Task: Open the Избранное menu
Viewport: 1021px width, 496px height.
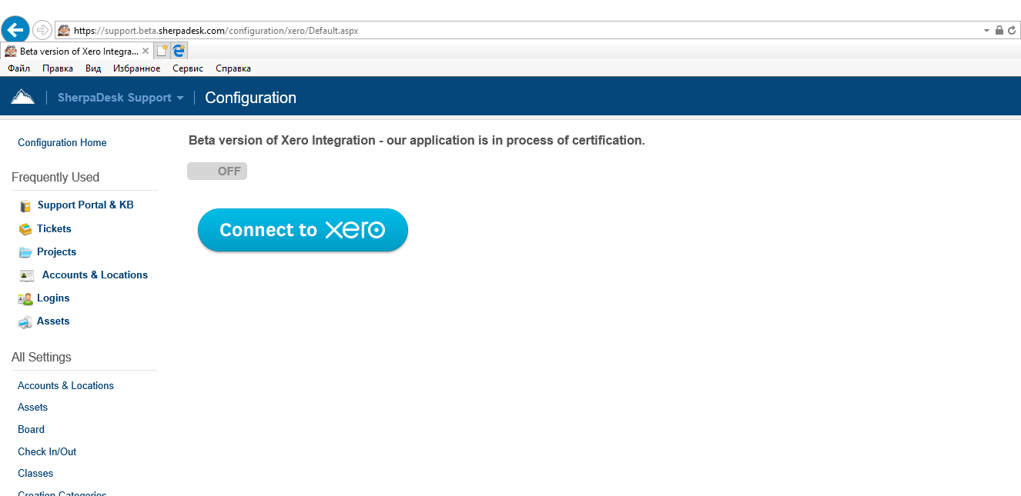Action: point(136,68)
